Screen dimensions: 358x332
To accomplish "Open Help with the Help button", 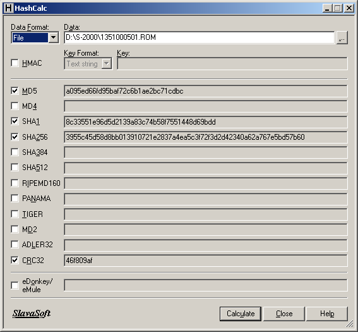I will 327,314.
